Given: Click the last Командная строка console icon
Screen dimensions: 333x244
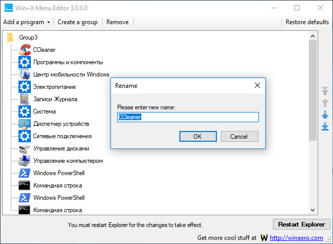Looking at the screenshot, I should pyautogui.click(x=24, y=210).
